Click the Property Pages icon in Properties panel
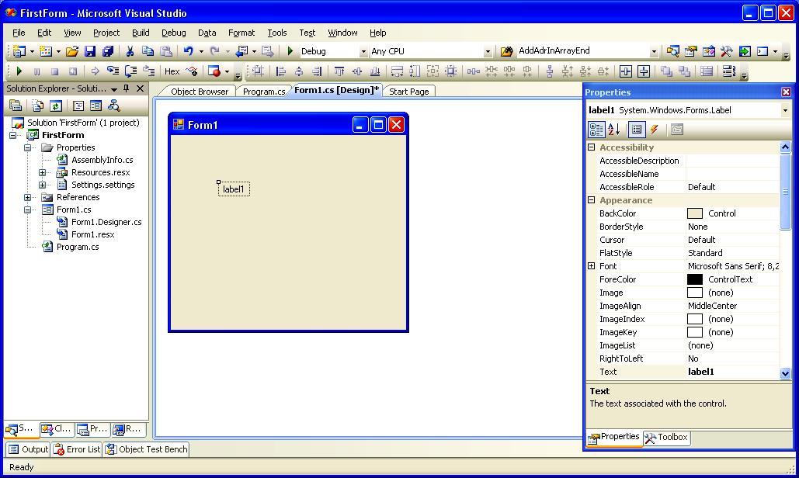Viewport: 799px width, 478px height. click(x=677, y=130)
